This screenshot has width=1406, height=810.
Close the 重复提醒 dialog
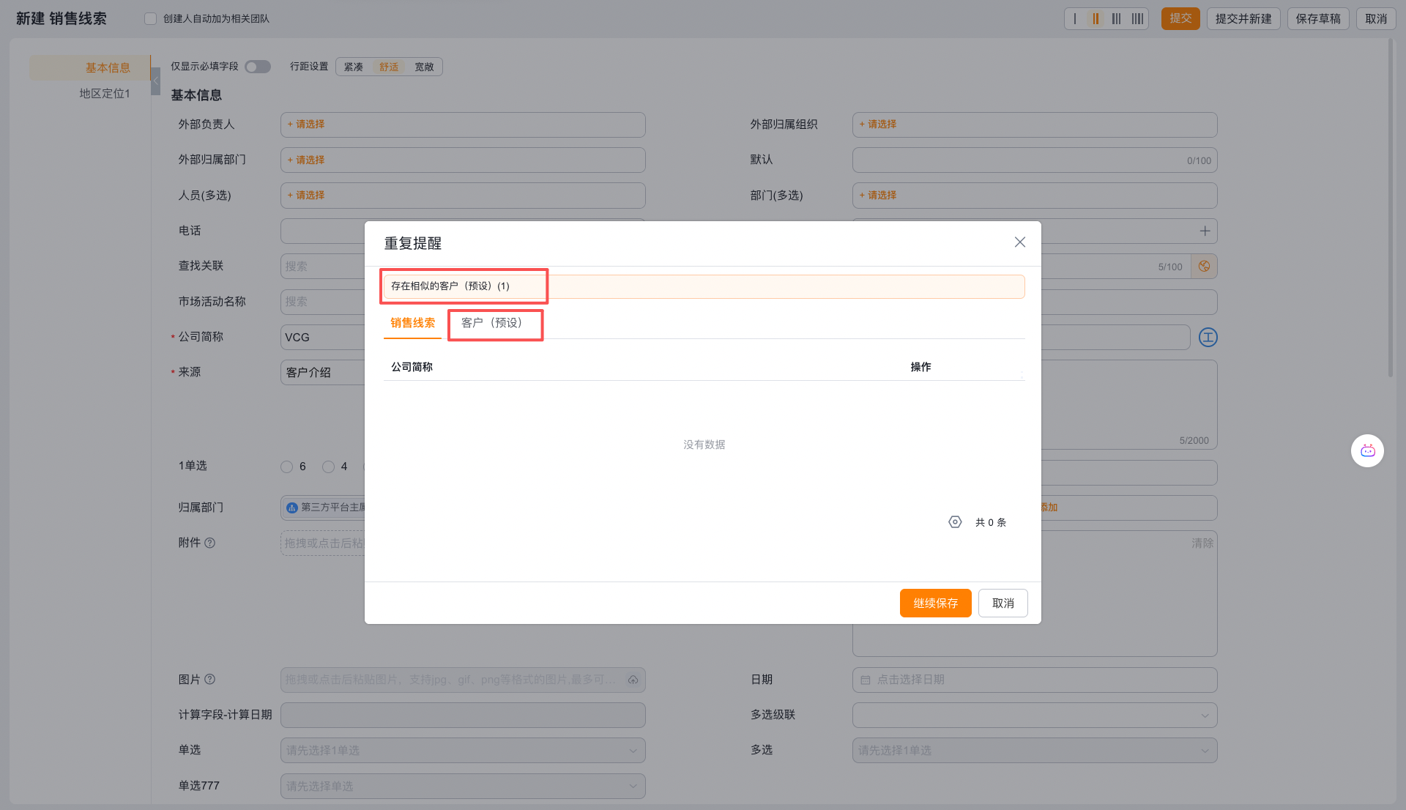pyautogui.click(x=1019, y=242)
